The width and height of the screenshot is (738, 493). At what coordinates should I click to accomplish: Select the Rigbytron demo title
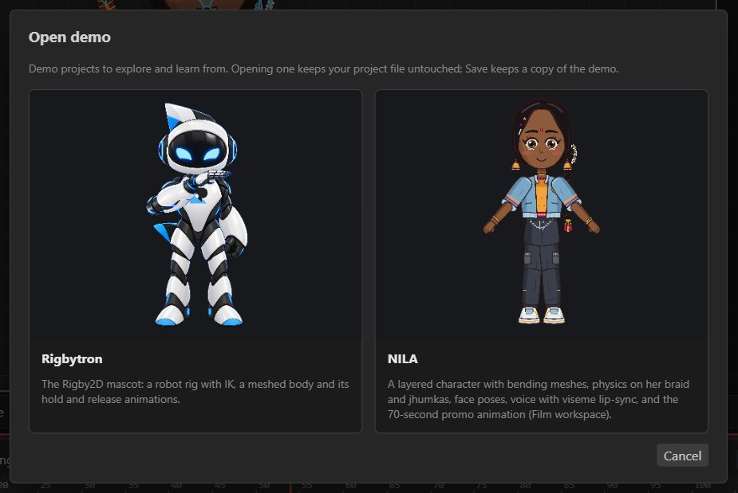(x=72, y=358)
